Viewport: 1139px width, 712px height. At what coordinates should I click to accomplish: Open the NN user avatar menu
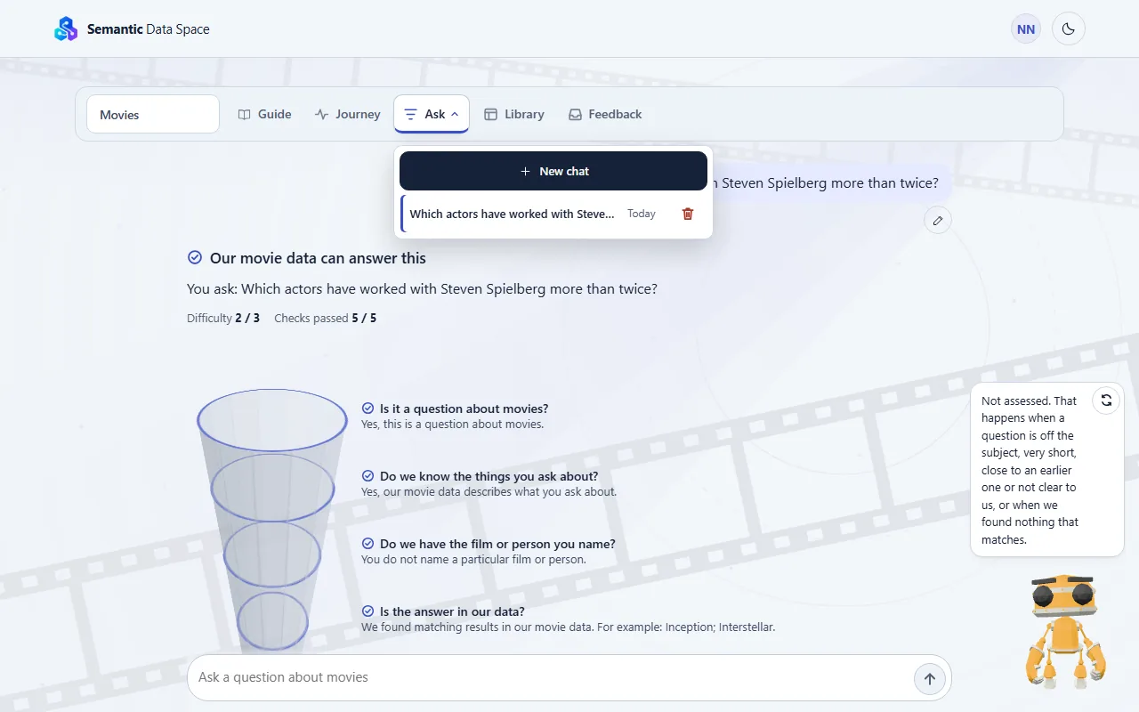pyautogui.click(x=1026, y=29)
